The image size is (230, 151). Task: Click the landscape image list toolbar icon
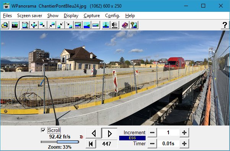tap(15, 25)
